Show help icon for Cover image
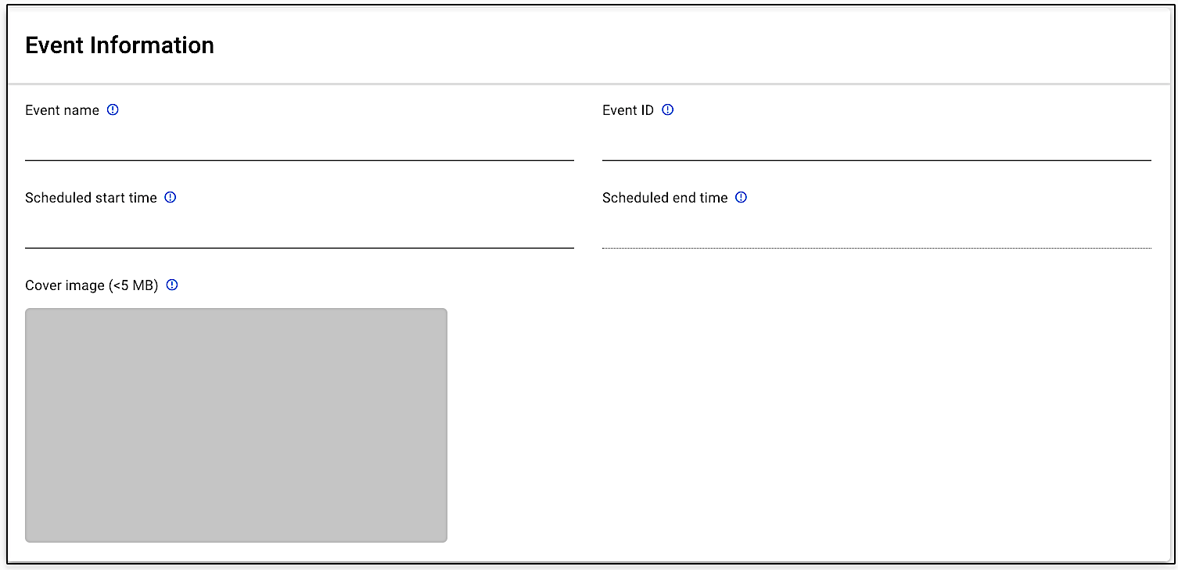Viewport: 1178px width, 570px height. (x=172, y=285)
